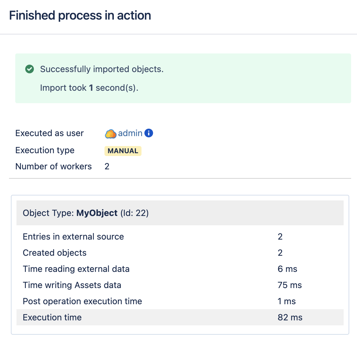Click the MANUAL execution type badge
The width and height of the screenshot is (357, 353).
coord(123,151)
